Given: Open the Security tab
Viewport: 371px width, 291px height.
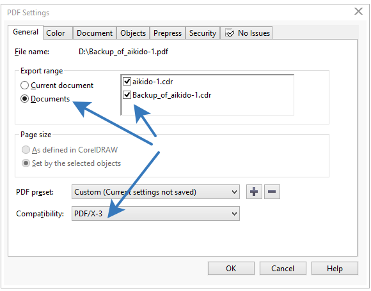Looking at the screenshot, I should tap(203, 33).
